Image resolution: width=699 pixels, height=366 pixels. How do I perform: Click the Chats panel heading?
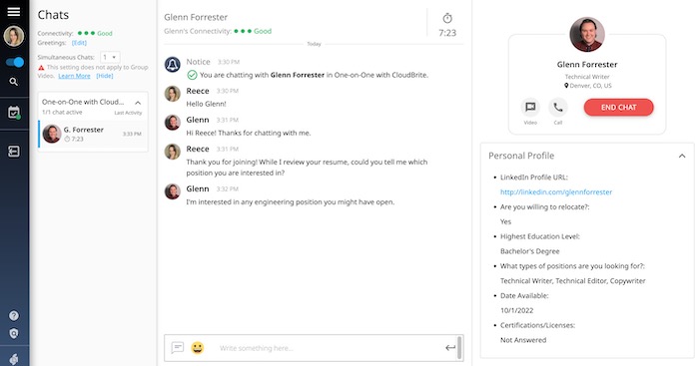coord(53,15)
